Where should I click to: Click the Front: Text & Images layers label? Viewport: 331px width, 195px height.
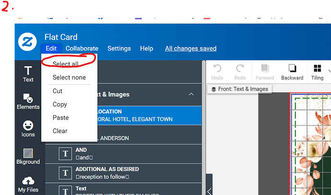(x=239, y=89)
